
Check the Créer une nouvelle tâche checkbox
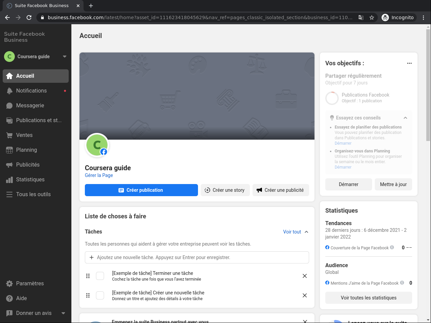click(100, 295)
